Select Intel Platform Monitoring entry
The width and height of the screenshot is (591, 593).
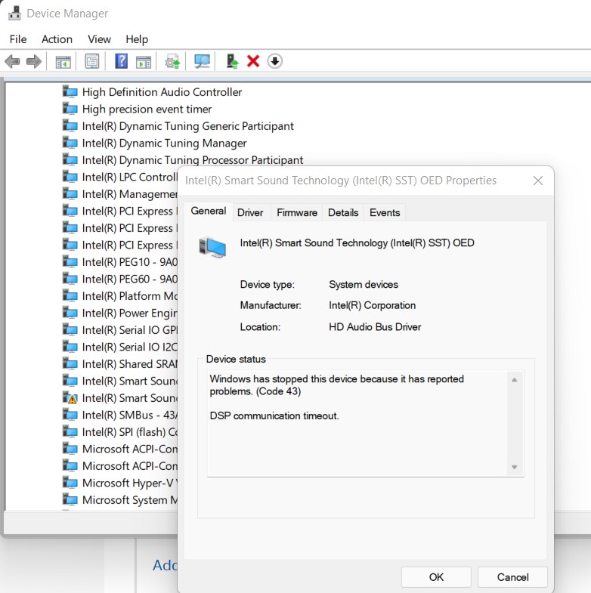pyautogui.click(x=130, y=295)
